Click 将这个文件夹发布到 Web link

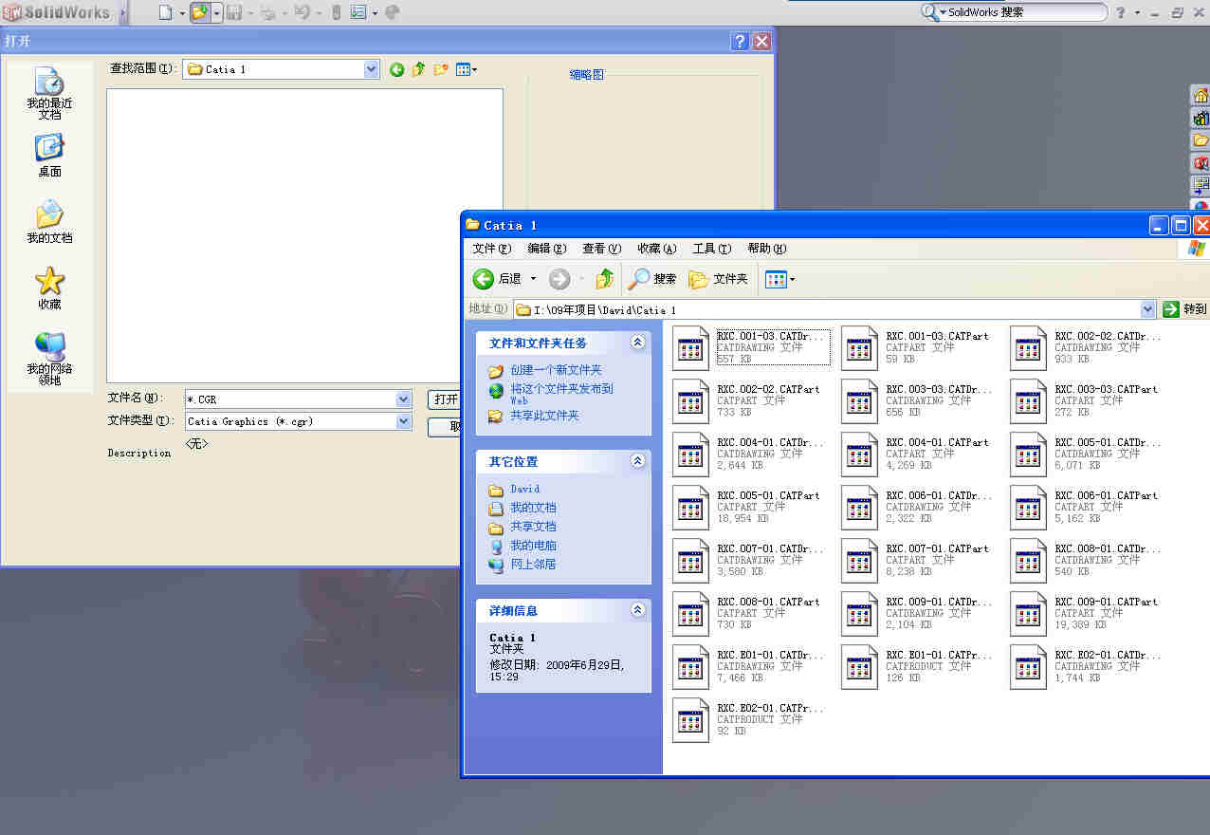pos(561,394)
